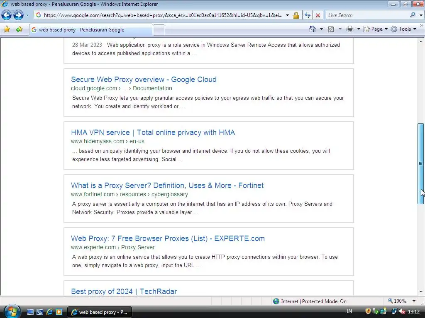Viewport: 425px width, 318px height.
Task: Launch Windows Media Player from Quick Launch
Action: coord(59,312)
